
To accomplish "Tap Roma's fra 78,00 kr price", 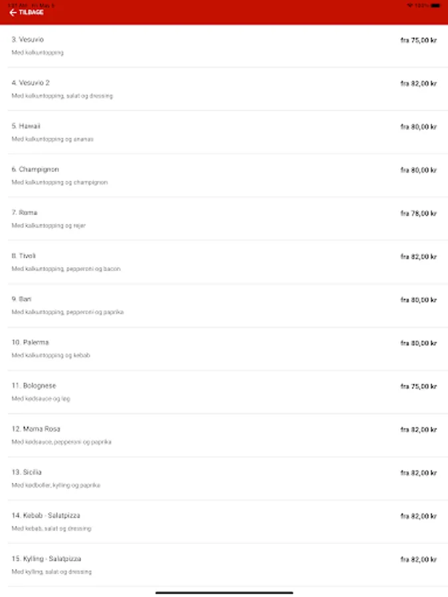I will click(x=418, y=214).
